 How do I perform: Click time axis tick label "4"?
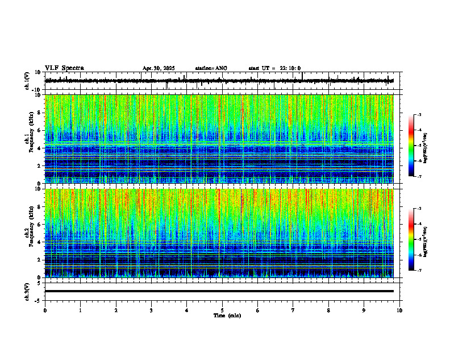(187, 310)
